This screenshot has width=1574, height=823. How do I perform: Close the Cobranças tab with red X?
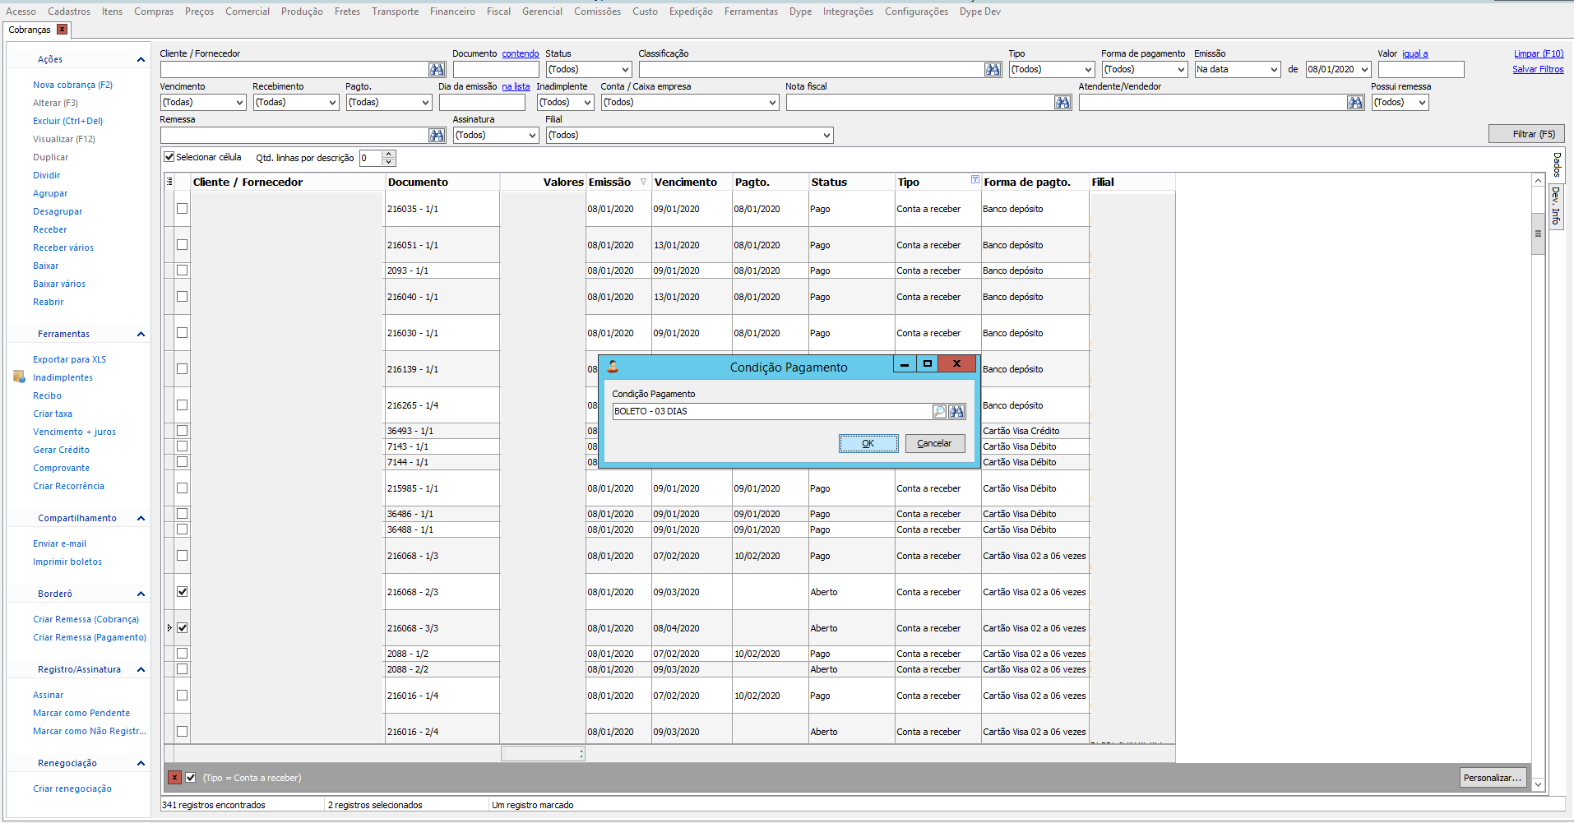point(62,30)
